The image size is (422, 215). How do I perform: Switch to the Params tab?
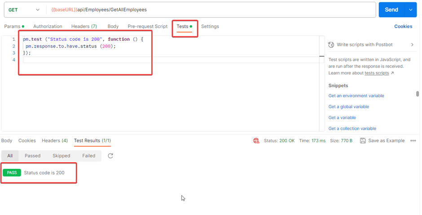click(x=14, y=26)
